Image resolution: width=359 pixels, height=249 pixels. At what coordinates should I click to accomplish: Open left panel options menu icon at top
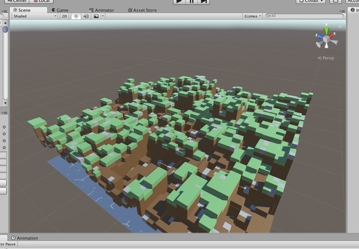[x=4, y=11]
